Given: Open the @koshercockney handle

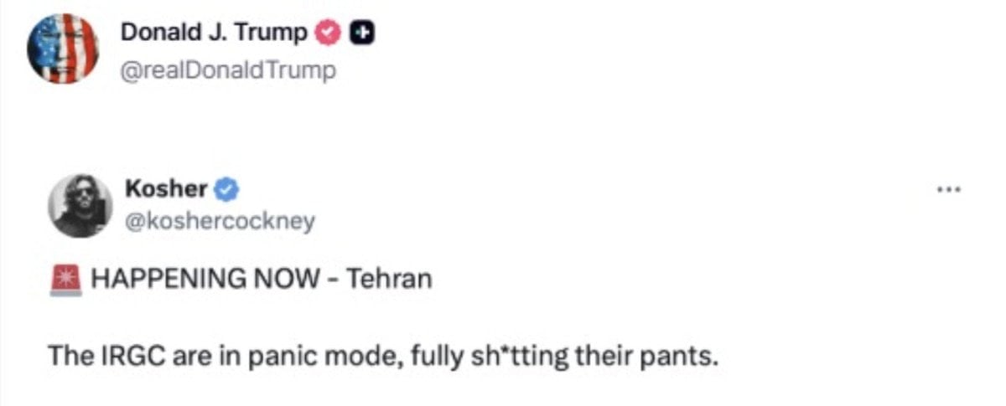Looking at the screenshot, I should click(x=220, y=220).
